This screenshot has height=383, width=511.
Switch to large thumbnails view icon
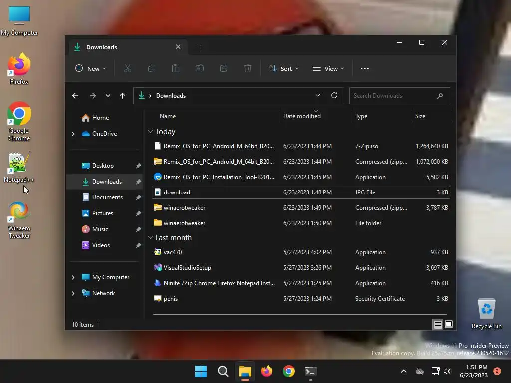tap(449, 324)
